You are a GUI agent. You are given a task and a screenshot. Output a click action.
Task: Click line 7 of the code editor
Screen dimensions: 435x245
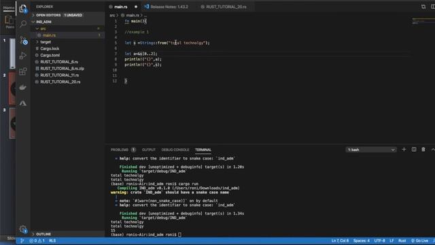141,54
